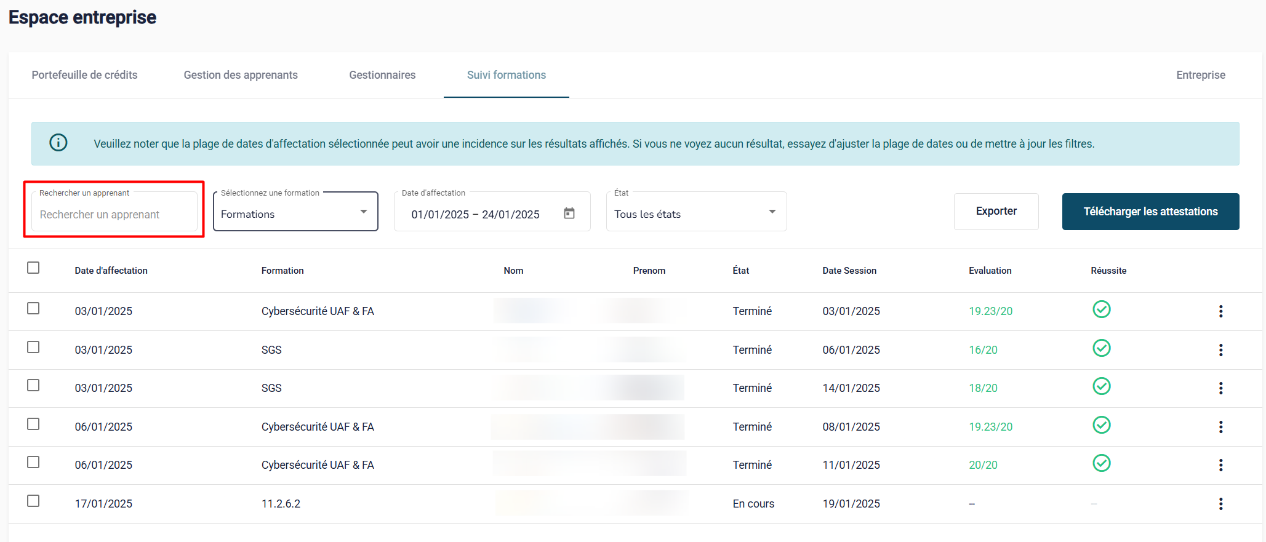The height and width of the screenshot is (542, 1266).
Task: Click success checkmark for the 20/20 evaluation row
Action: 1101,463
